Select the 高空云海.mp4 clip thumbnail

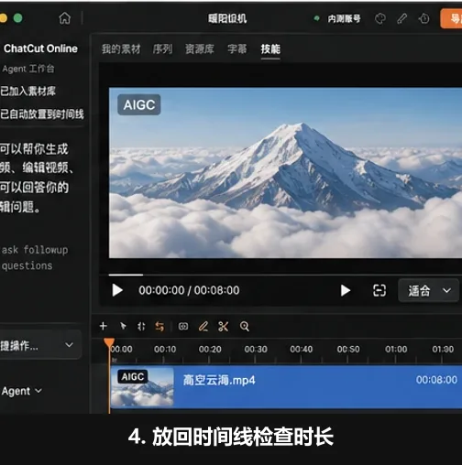[142, 386]
